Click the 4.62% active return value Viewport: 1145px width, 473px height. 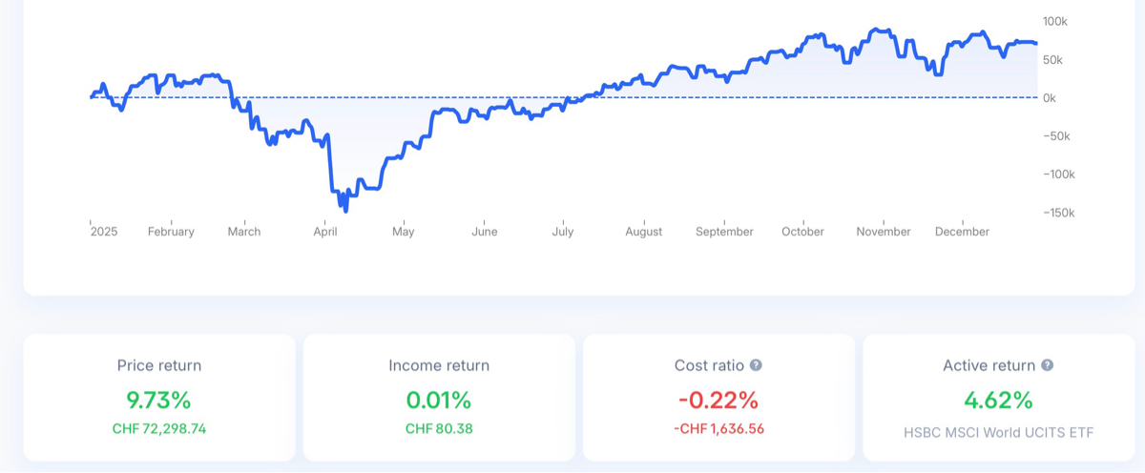pyautogui.click(x=998, y=400)
